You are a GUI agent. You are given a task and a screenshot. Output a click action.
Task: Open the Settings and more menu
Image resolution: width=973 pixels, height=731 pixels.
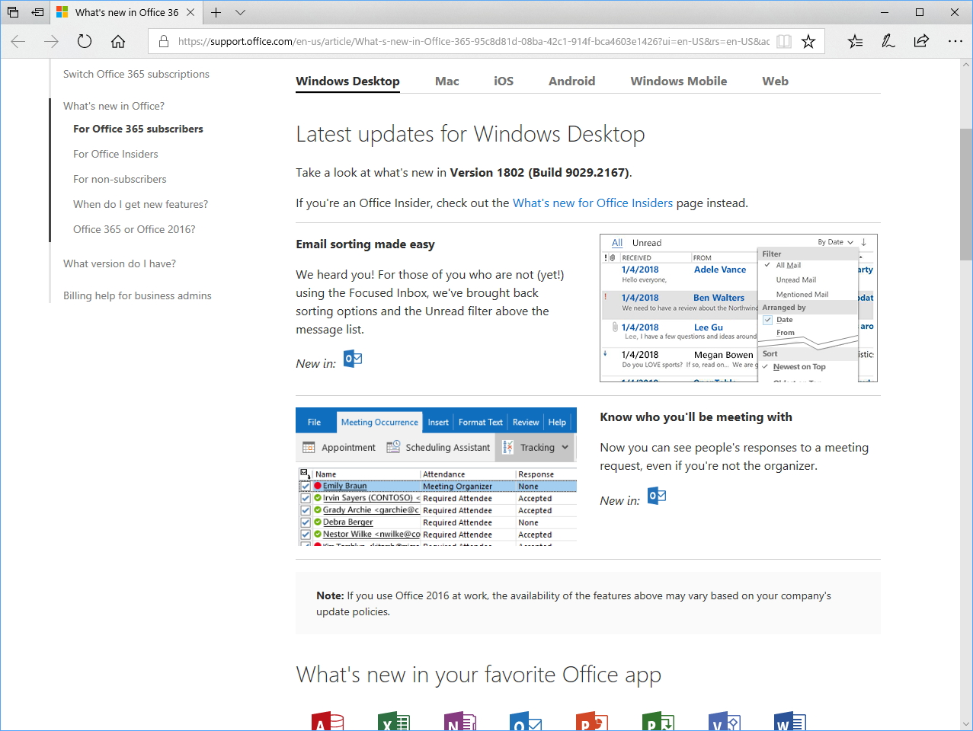pos(956,41)
